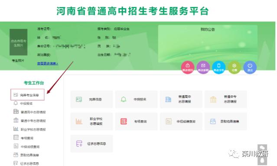Open 设置 via the green gear button
277x166 pixels.
(x=234, y=67)
